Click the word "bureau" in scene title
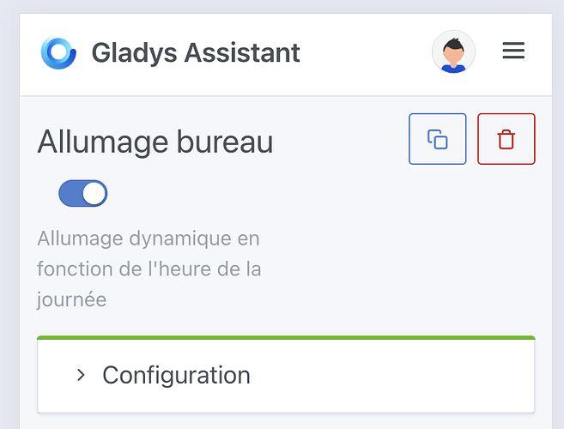This screenshot has width=564, height=429. (224, 142)
